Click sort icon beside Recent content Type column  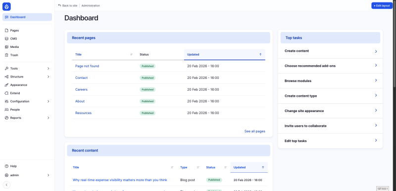coord(198,167)
